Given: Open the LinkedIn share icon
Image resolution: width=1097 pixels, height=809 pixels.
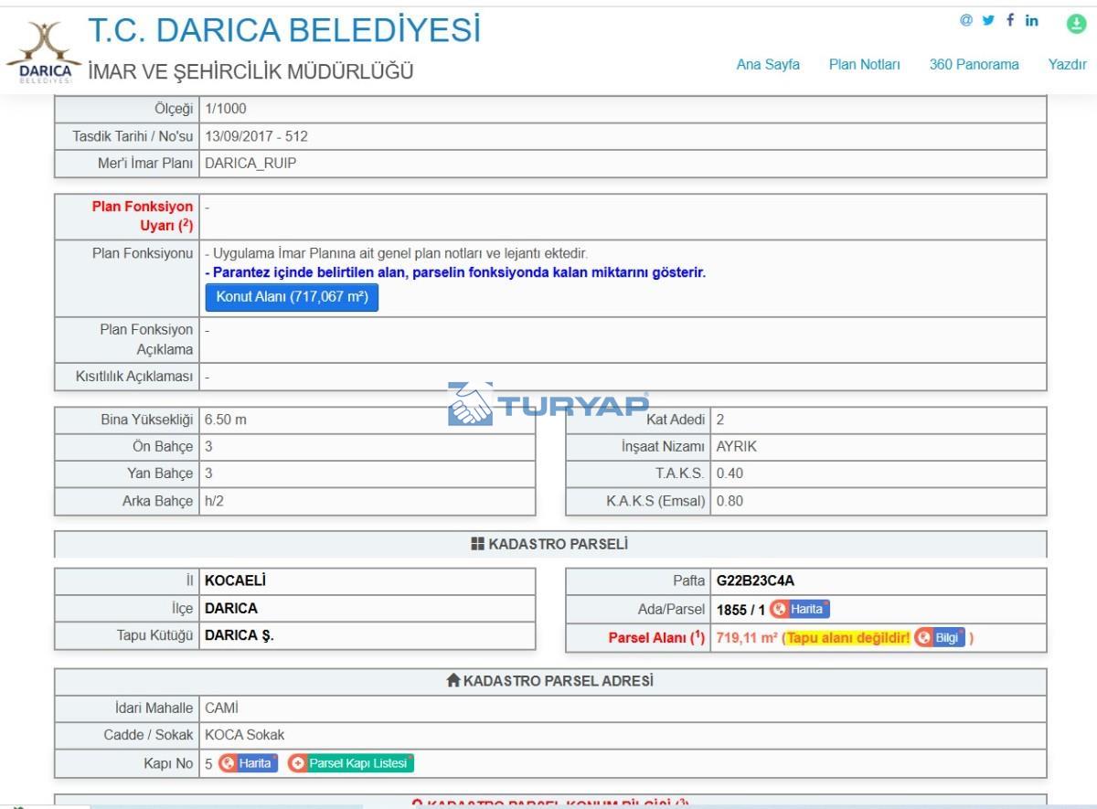Looking at the screenshot, I should click(x=1032, y=20).
